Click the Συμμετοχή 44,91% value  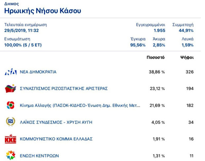[186, 31]
